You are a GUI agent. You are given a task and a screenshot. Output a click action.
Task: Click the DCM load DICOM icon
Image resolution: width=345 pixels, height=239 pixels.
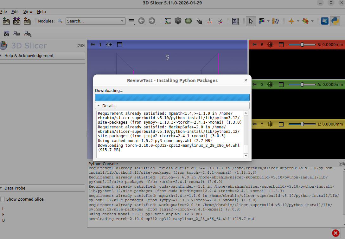[x=16, y=21]
